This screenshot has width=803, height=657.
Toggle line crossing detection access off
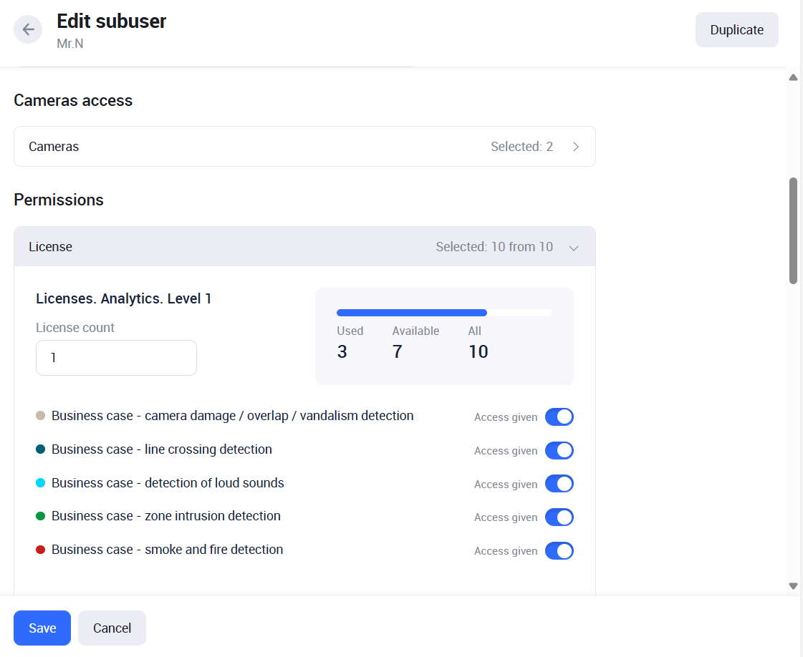tap(559, 451)
